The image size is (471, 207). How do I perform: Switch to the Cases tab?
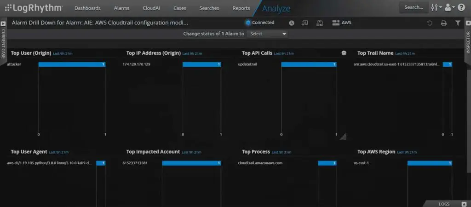tap(180, 8)
